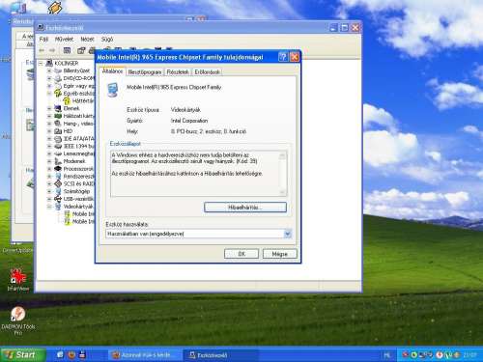483x362 pixels.
Task: Click the DVD/CD-ROM drive icon
Action: pos(58,78)
